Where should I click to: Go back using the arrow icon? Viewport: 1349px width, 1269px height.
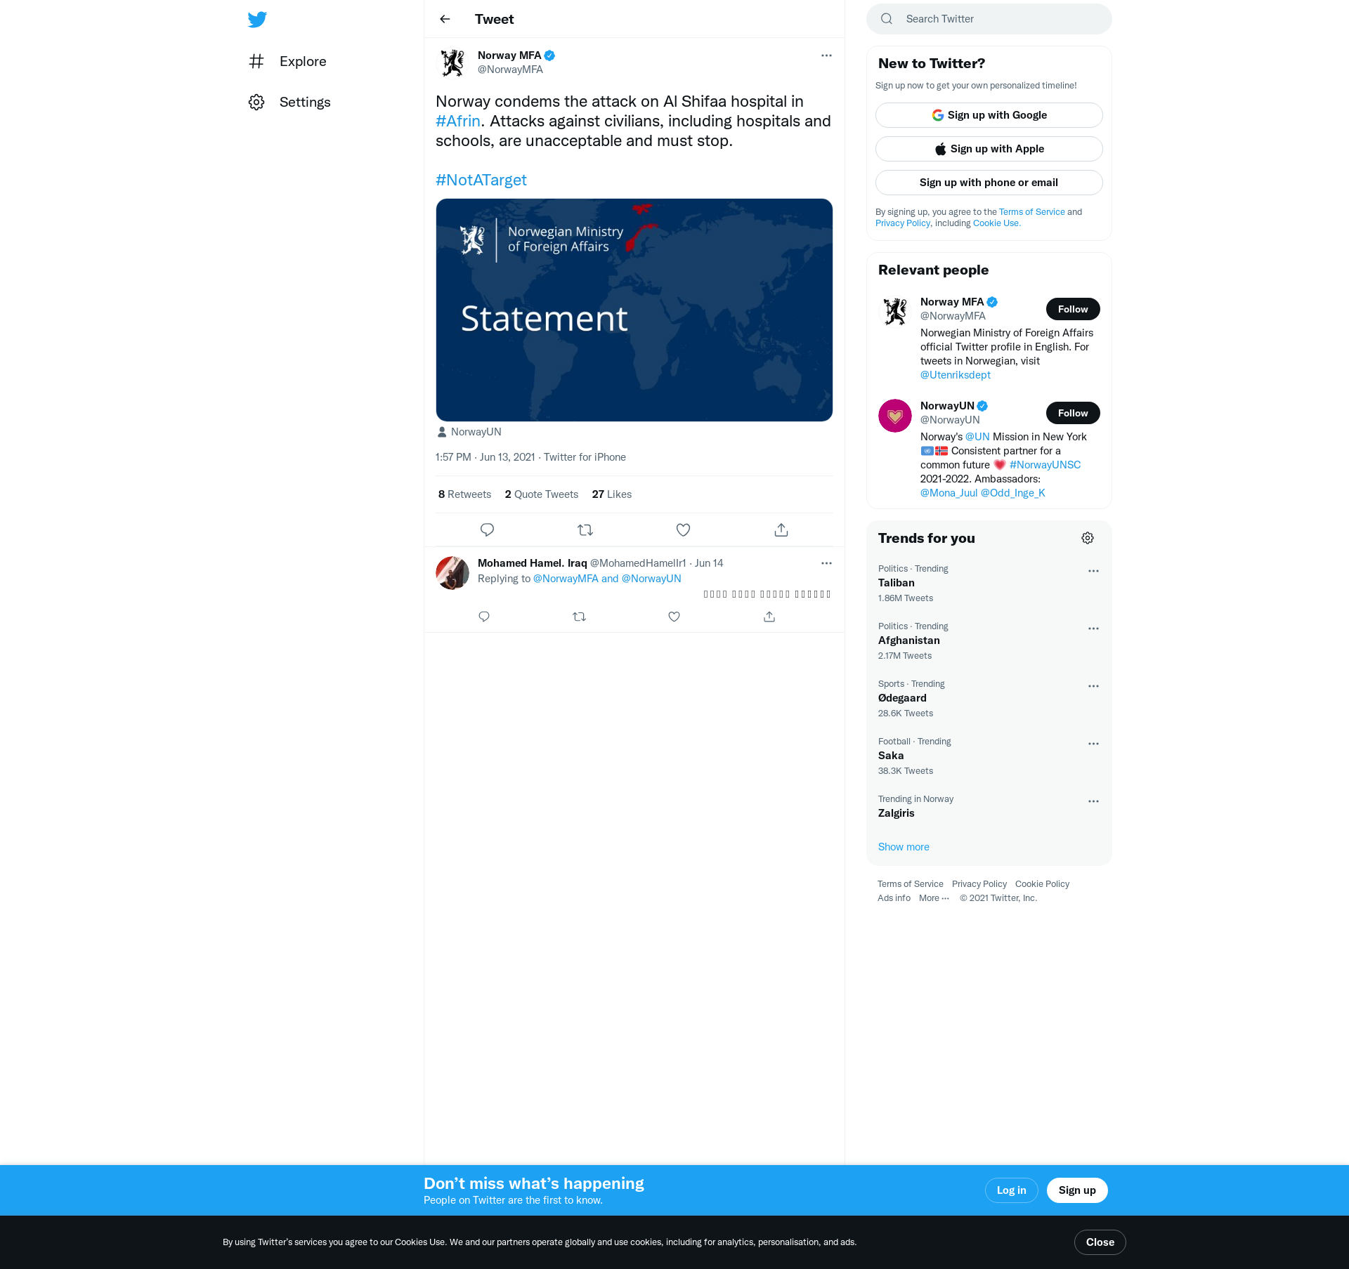[x=445, y=19]
